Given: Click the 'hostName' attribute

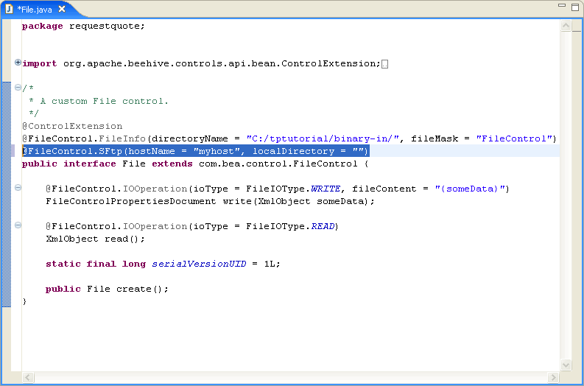Looking at the screenshot, I should pyautogui.click(x=152, y=151).
